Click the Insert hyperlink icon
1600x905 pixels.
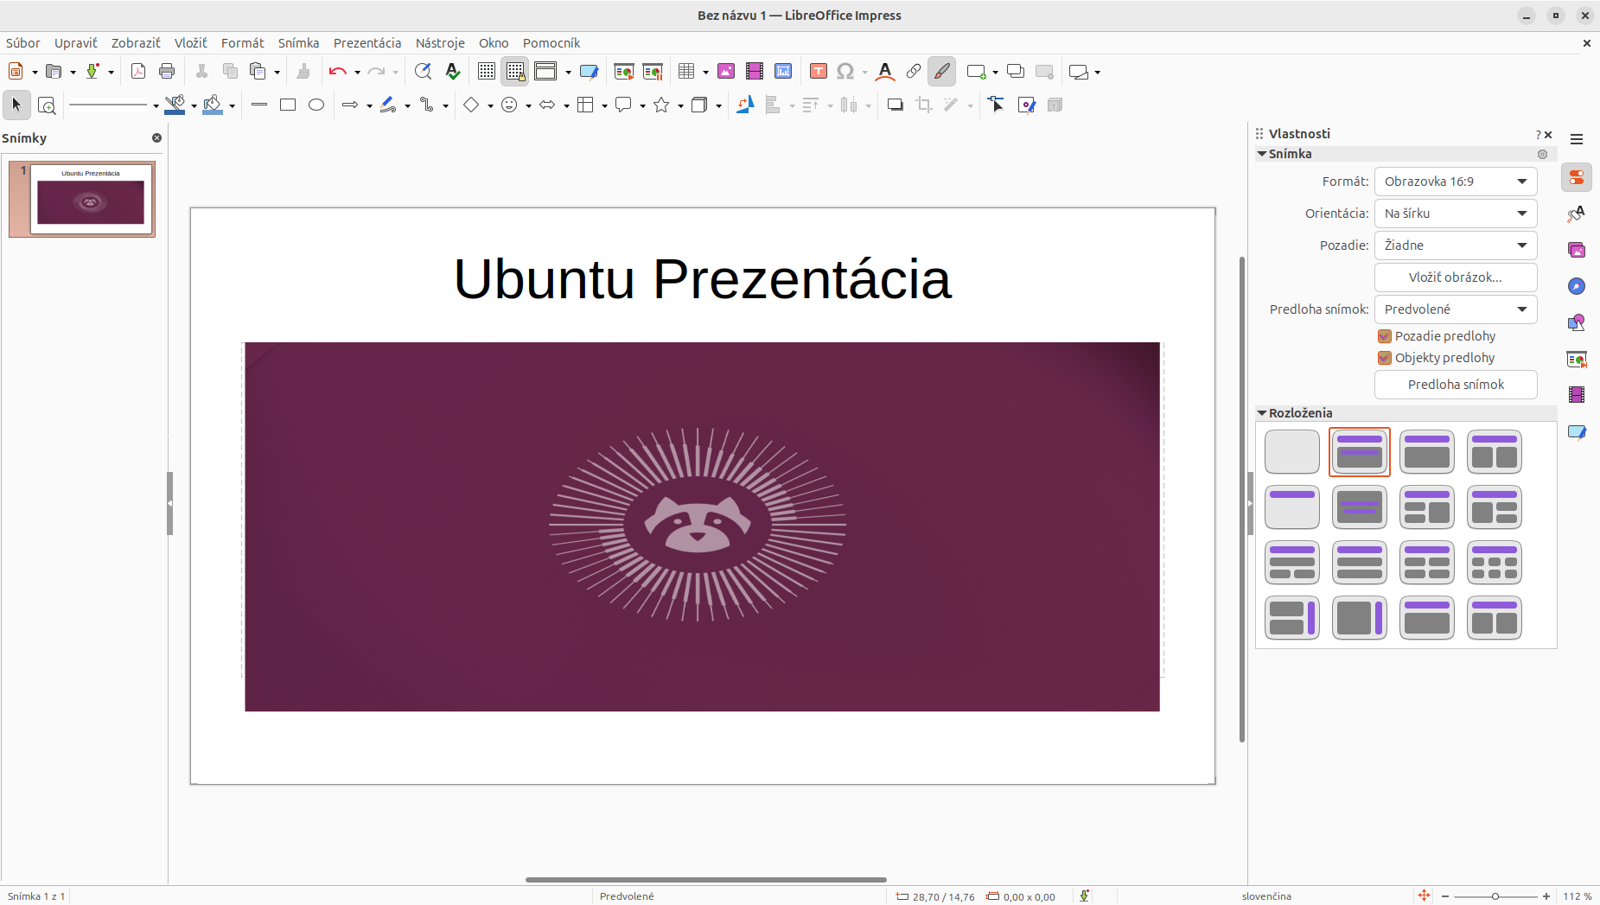[913, 72]
